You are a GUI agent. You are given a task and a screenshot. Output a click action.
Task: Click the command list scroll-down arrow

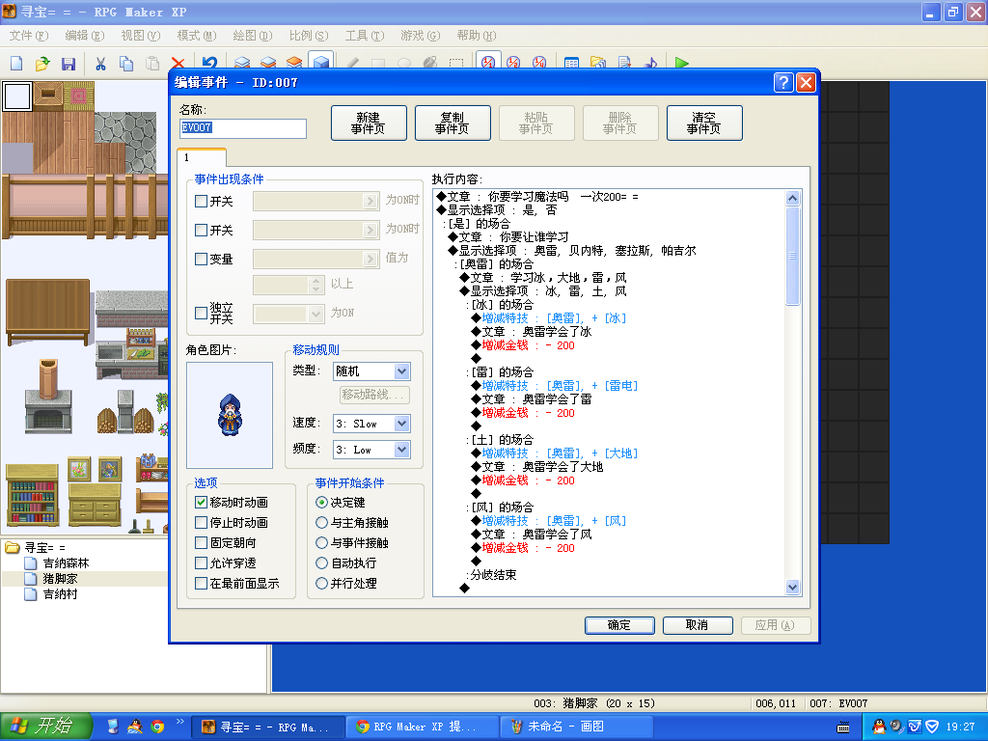click(x=793, y=588)
